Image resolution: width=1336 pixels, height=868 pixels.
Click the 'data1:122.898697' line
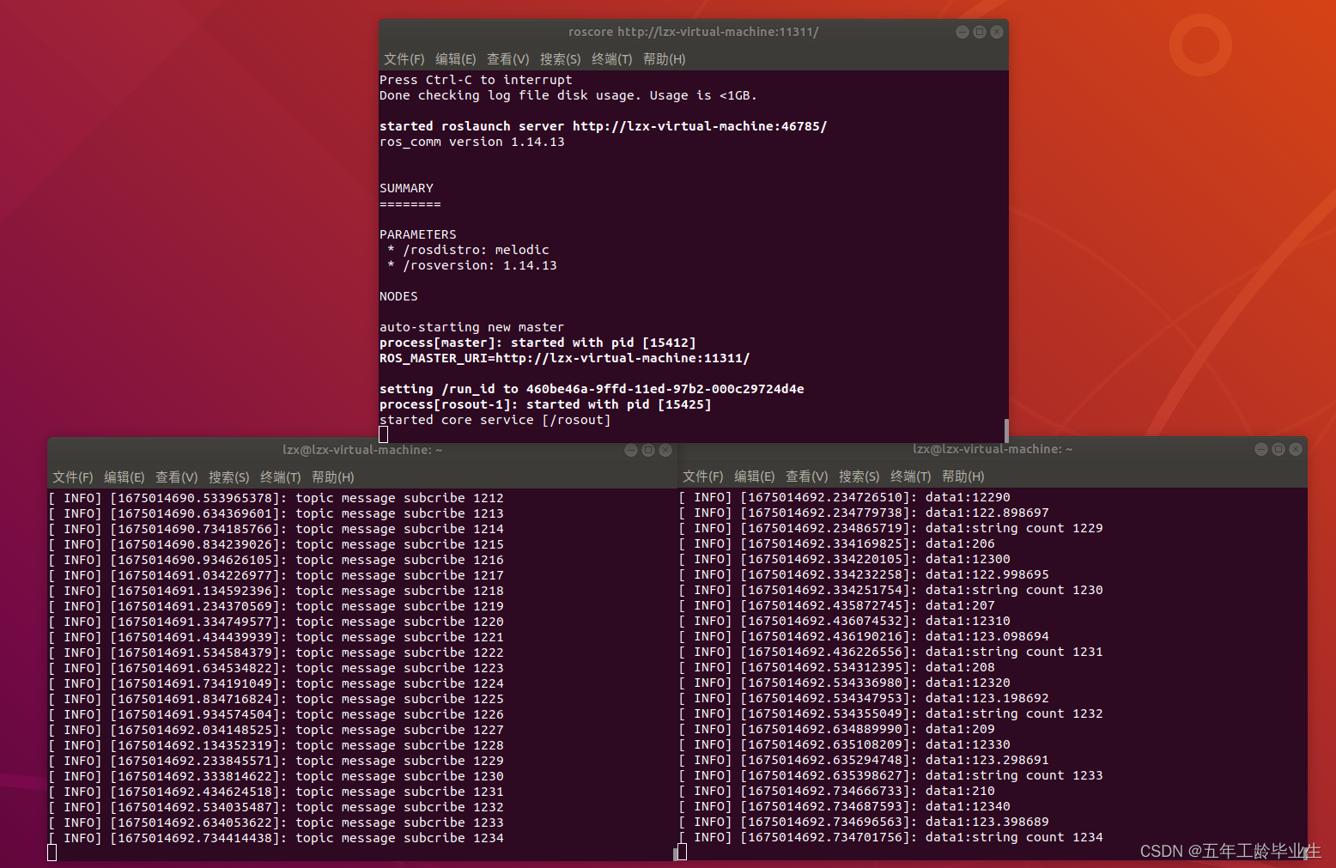864,513
